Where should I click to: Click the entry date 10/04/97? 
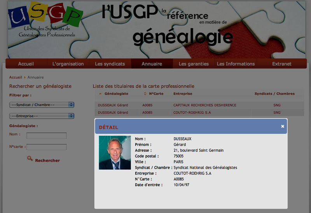coord(181,185)
